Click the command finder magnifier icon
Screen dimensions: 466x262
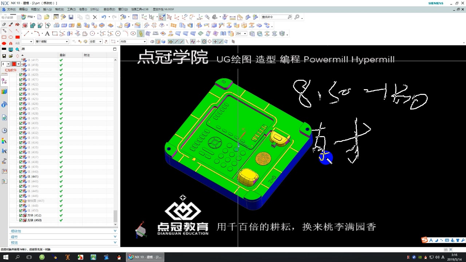tap(297, 17)
